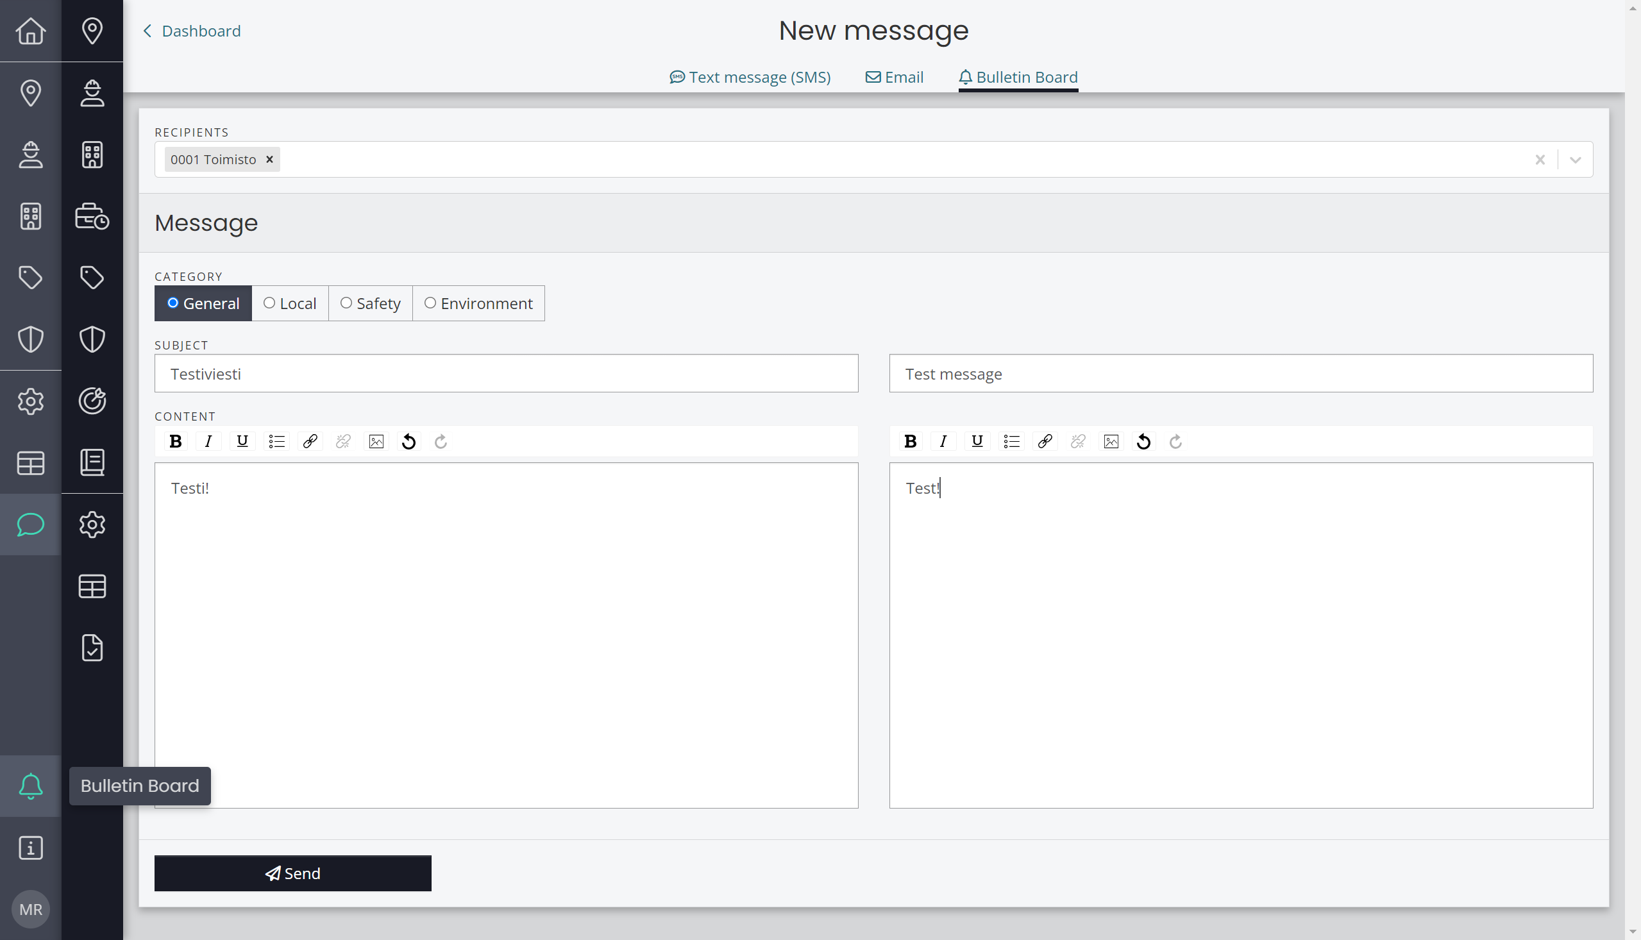1641x940 pixels.
Task: Switch to Text message (SMS) tab
Action: tap(750, 77)
